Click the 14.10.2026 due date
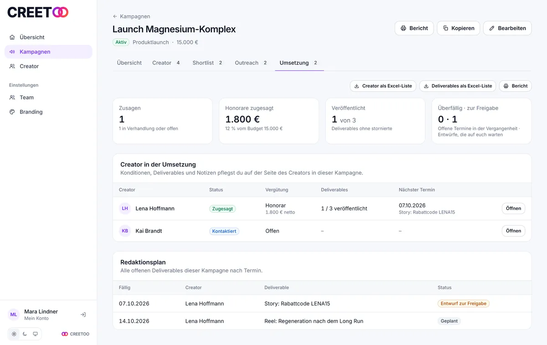The width and height of the screenshot is (547, 345). point(134,321)
